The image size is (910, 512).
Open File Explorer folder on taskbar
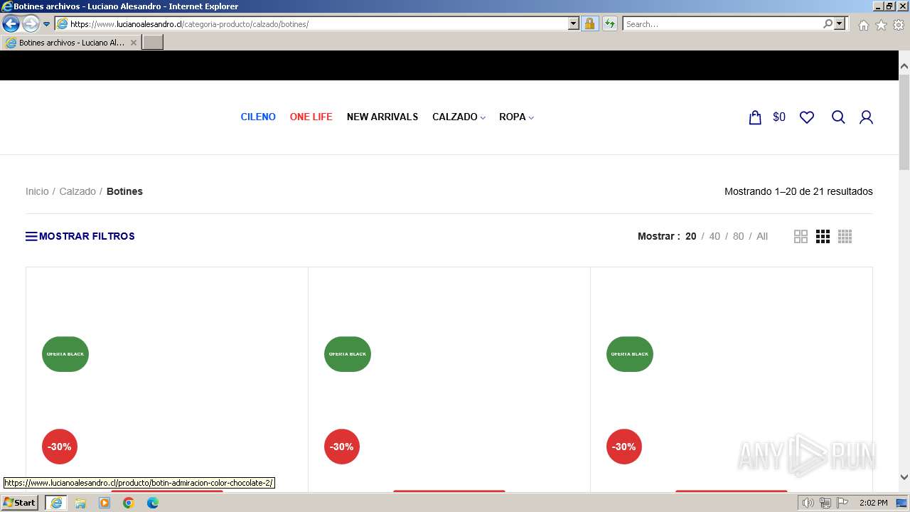80,503
